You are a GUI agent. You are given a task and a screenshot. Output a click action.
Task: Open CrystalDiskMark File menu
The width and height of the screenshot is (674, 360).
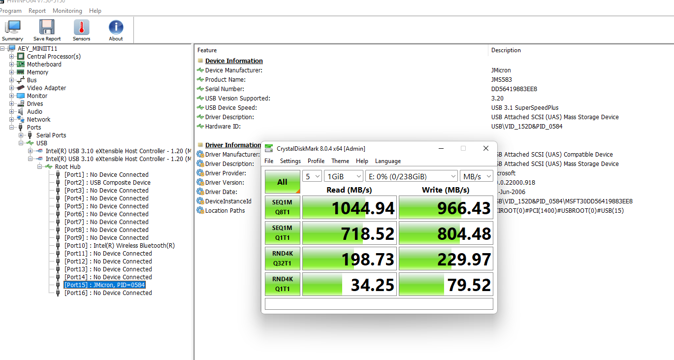[x=269, y=161]
